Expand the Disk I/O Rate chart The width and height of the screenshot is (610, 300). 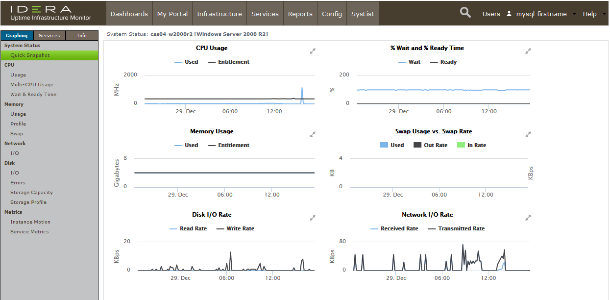312,218
